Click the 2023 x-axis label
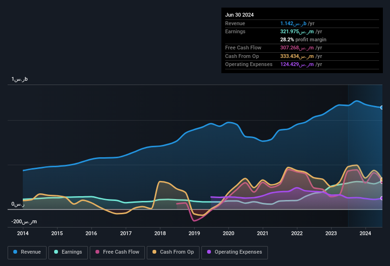Screen dimensions: 390x266 click(x=331, y=233)
